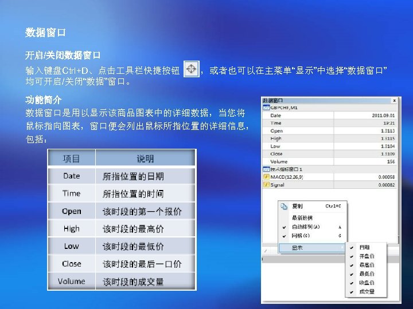Click the High row in data window

point(330,138)
